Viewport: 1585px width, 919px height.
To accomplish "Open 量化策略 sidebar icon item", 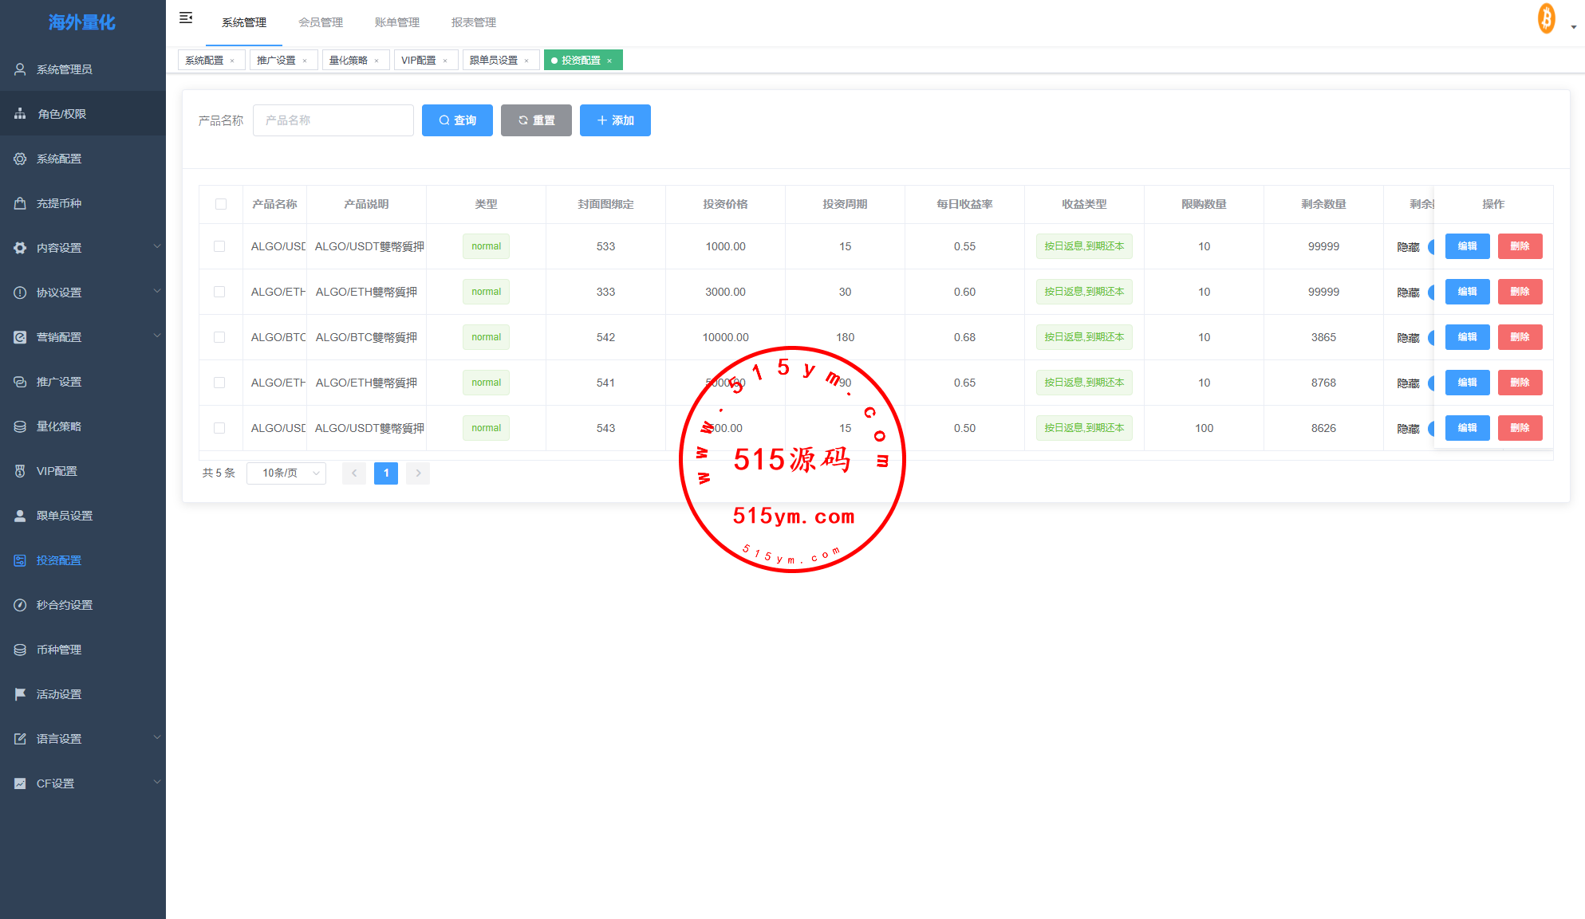I will click(x=20, y=426).
